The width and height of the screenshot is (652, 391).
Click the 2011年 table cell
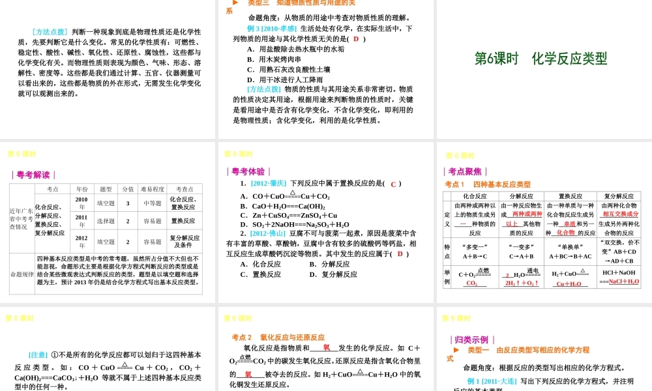(82, 221)
